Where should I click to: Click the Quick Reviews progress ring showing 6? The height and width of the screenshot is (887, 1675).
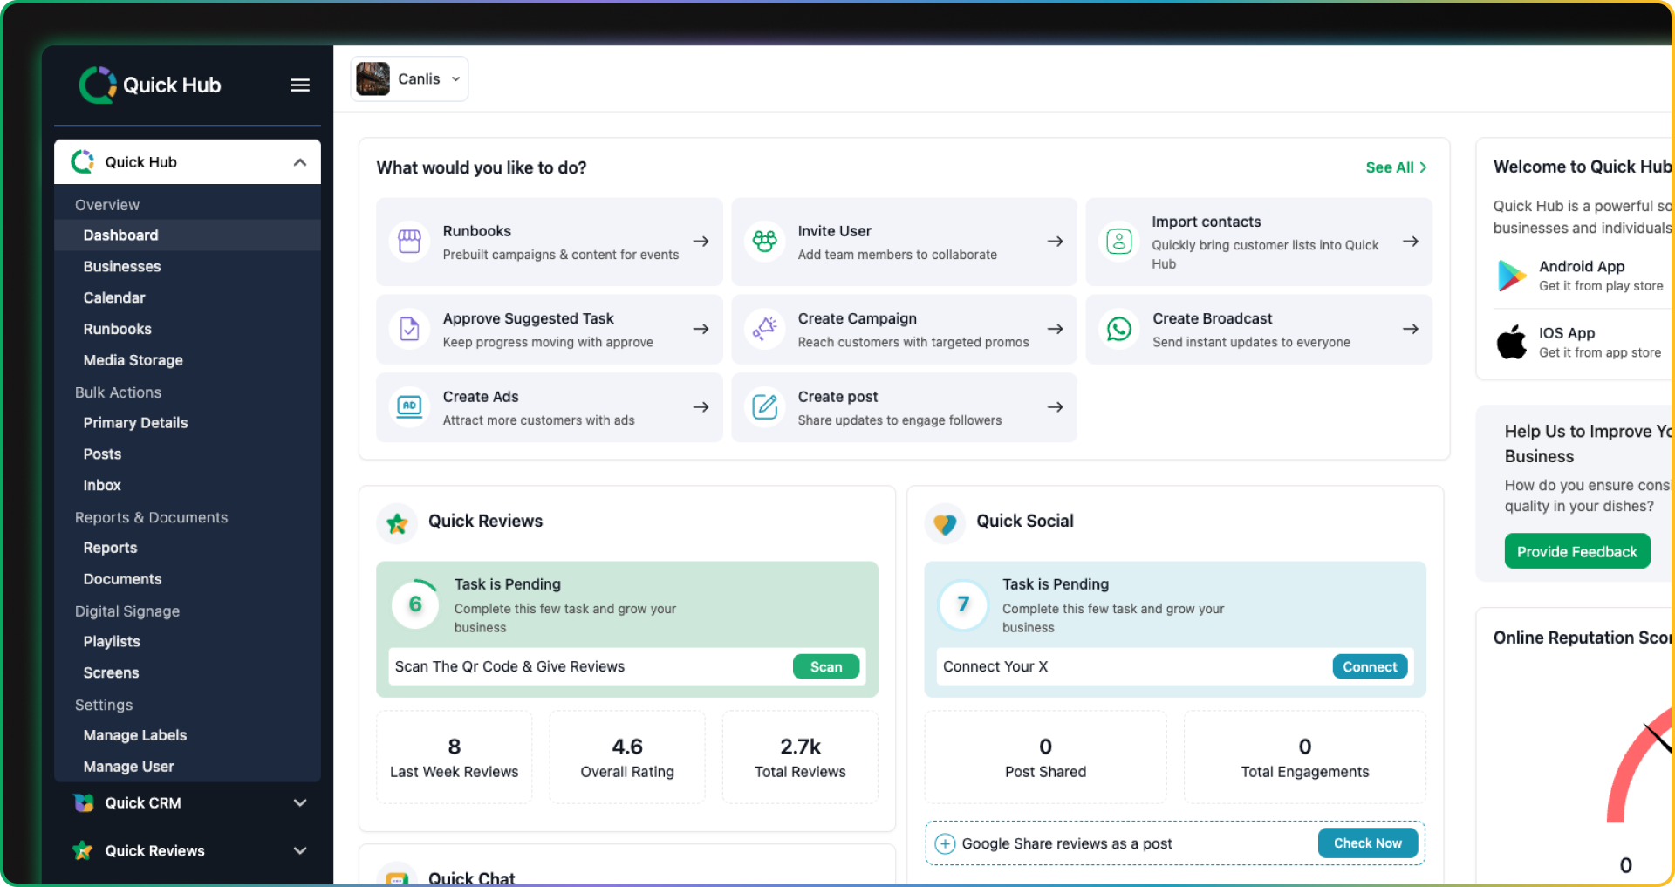click(415, 604)
